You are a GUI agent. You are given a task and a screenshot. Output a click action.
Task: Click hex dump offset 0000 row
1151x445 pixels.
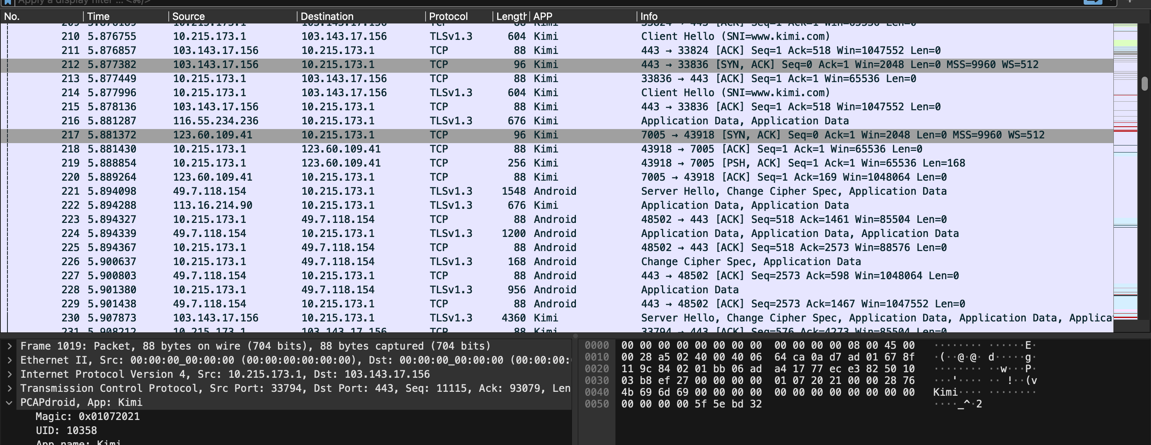tap(810, 345)
